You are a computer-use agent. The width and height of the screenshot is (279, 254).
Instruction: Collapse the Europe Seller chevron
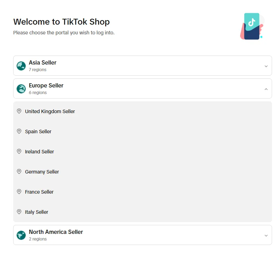coord(266,89)
